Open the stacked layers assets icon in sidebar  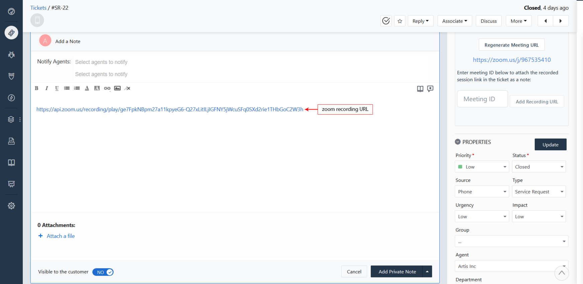coord(11,119)
